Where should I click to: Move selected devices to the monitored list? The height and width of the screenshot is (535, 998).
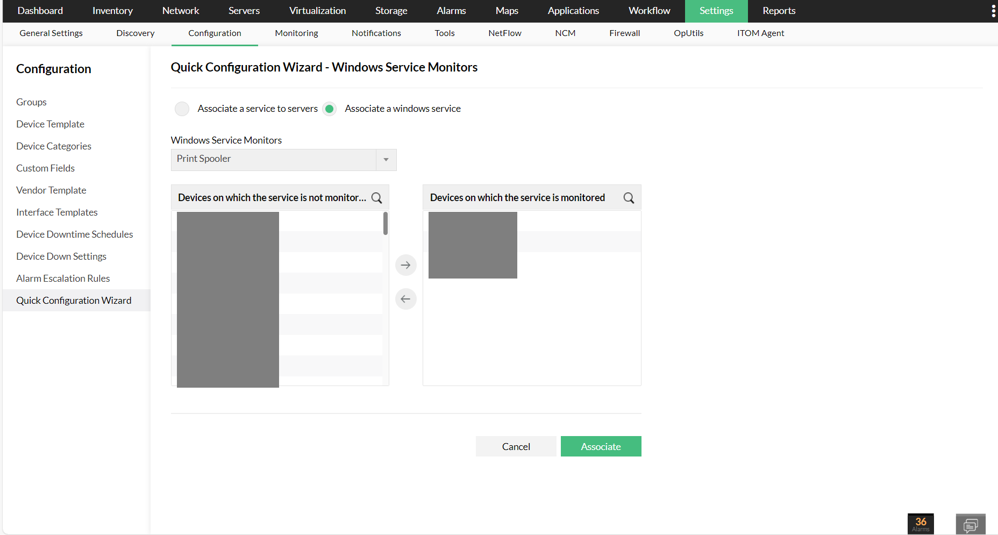406,265
